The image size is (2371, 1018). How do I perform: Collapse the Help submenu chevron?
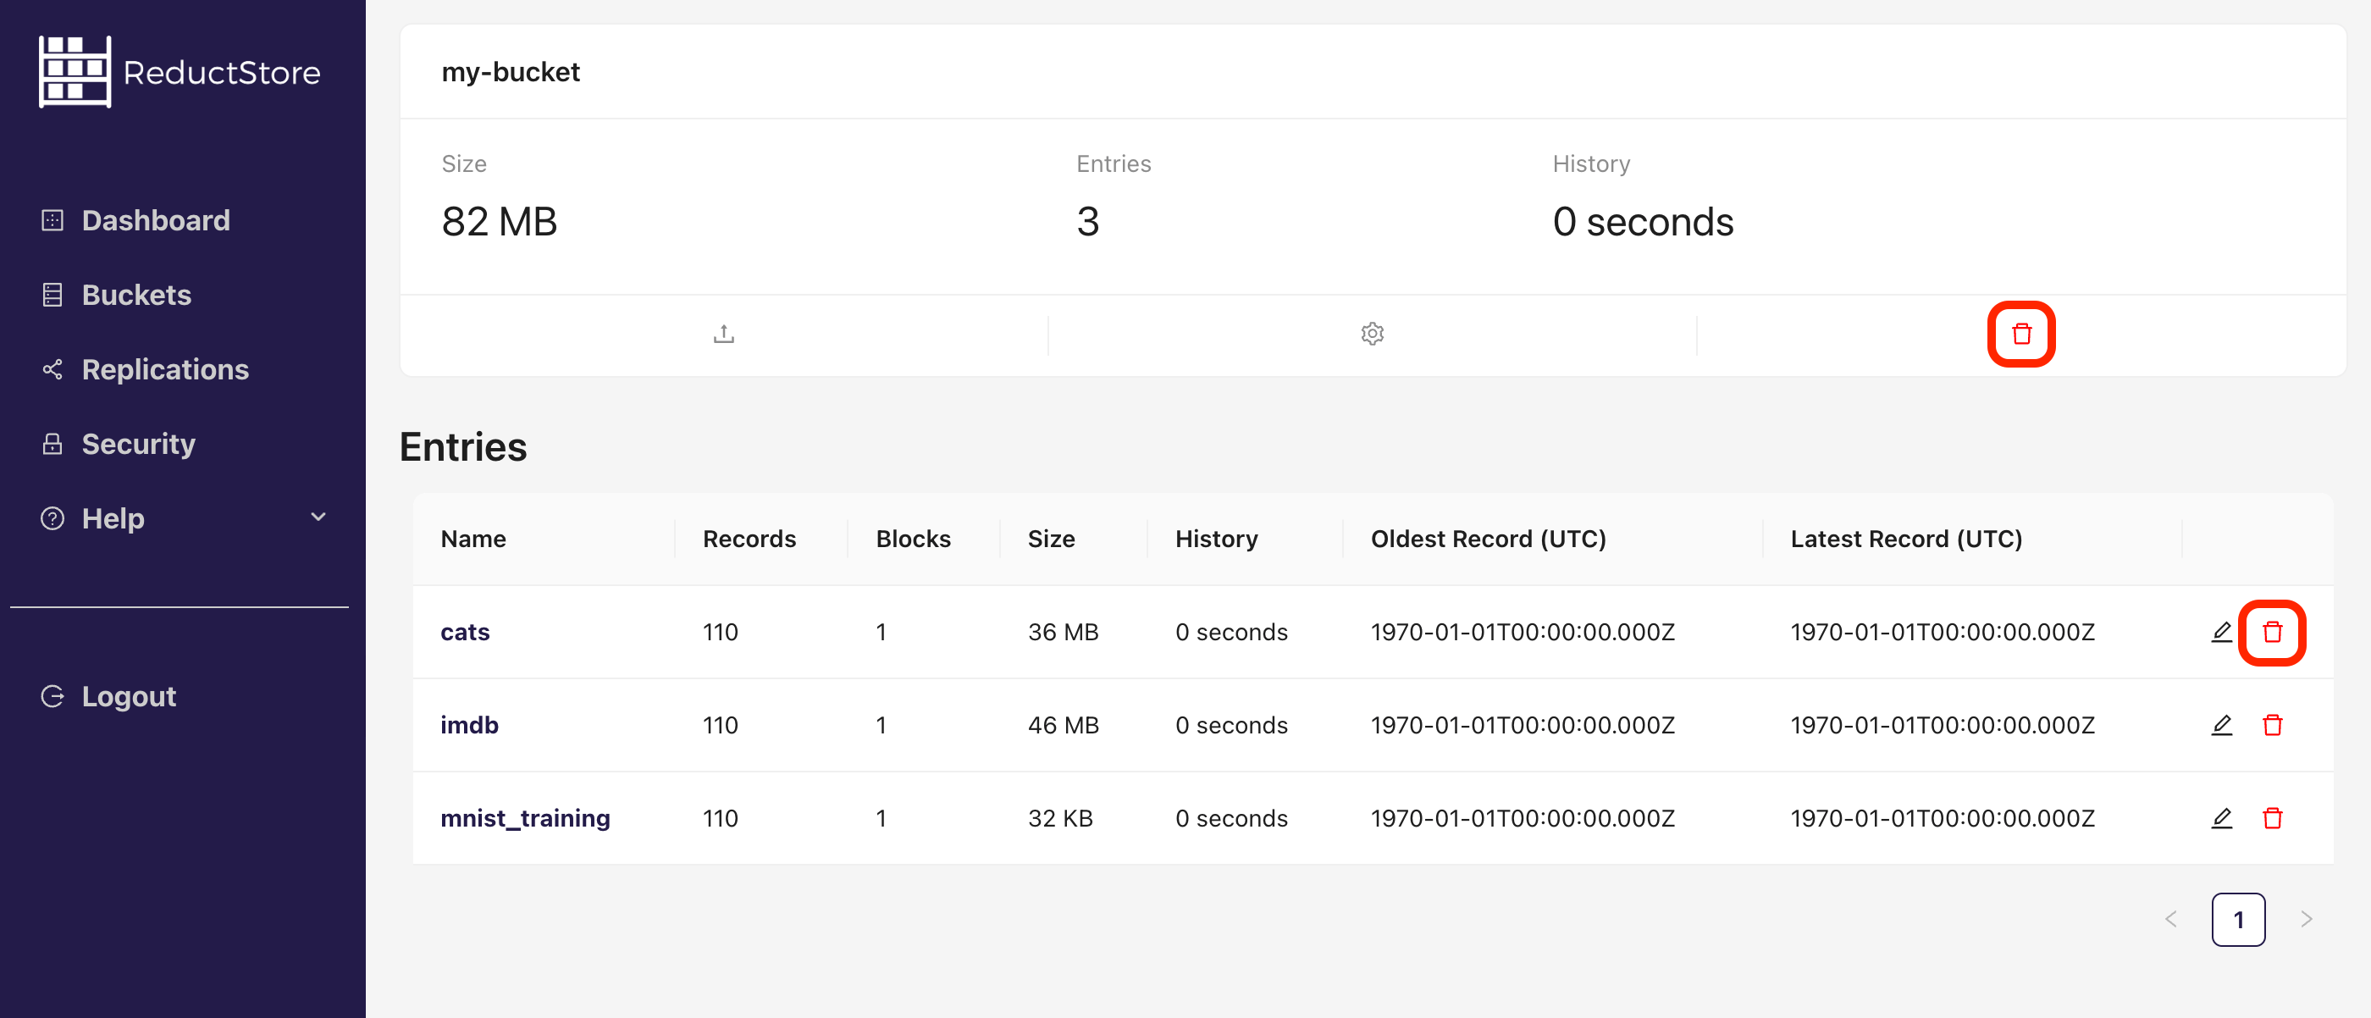tap(318, 517)
